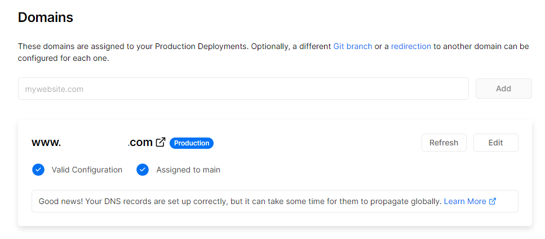Focus the mywebsite.com domain input field
The height and width of the screenshot is (239, 545).
click(243, 88)
